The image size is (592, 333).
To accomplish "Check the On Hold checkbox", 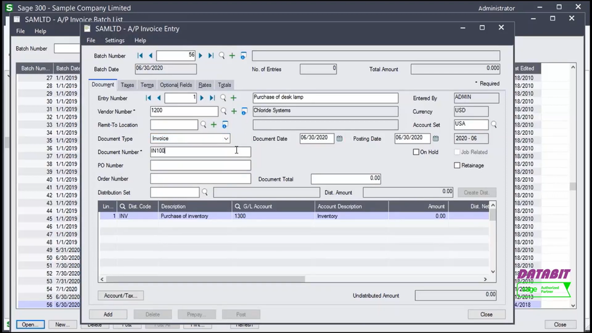I will tap(416, 152).
